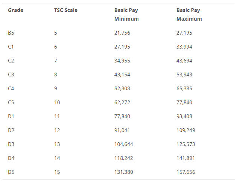Click TSC Scale value 10
The image size is (237, 181).
coord(57,102)
